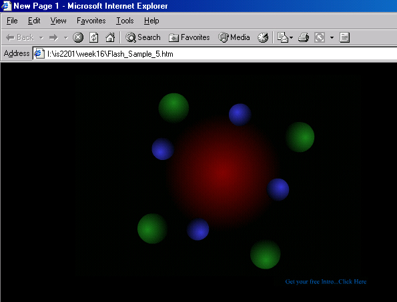Refresh the page using the Refresh icon
397x302 pixels.
point(94,37)
